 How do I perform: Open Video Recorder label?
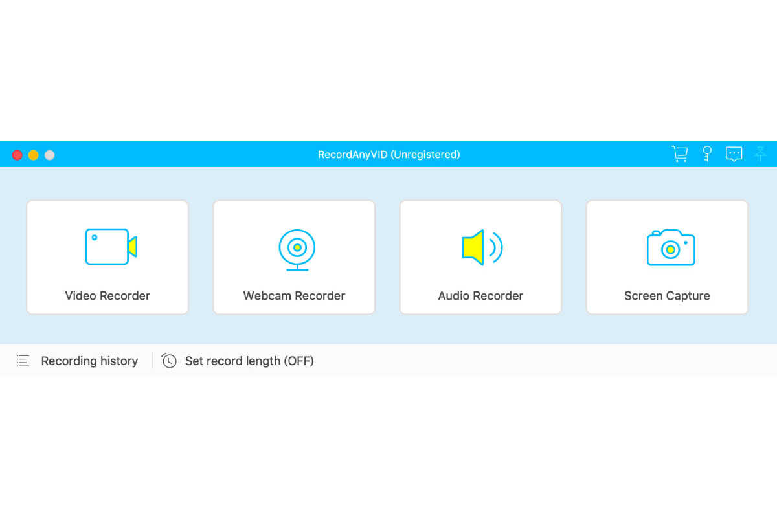click(107, 296)
